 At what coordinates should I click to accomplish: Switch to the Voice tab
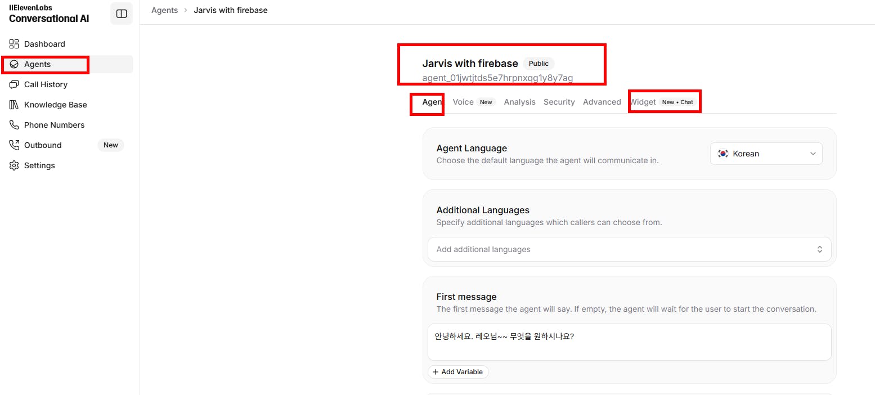click(463, 102)
